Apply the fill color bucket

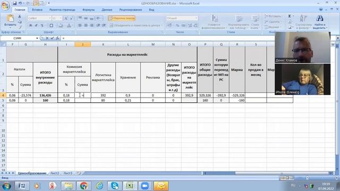point(61,25)
